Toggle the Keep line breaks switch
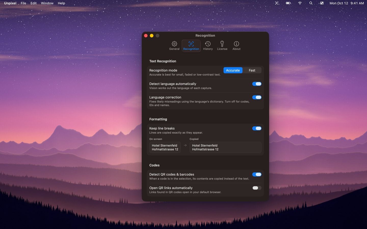The width and height of the screenshot is (367, 229). (x=257, y=128)
